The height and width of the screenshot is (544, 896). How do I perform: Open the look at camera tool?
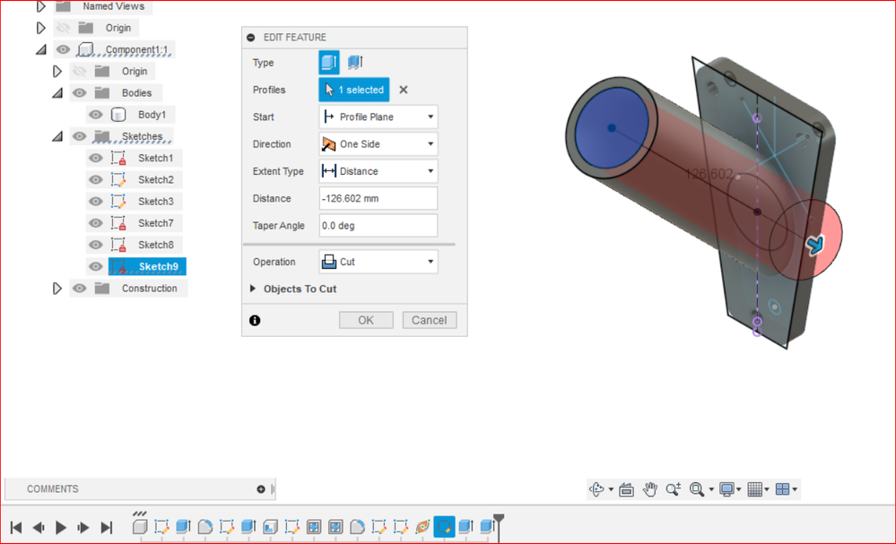(626, 489)
